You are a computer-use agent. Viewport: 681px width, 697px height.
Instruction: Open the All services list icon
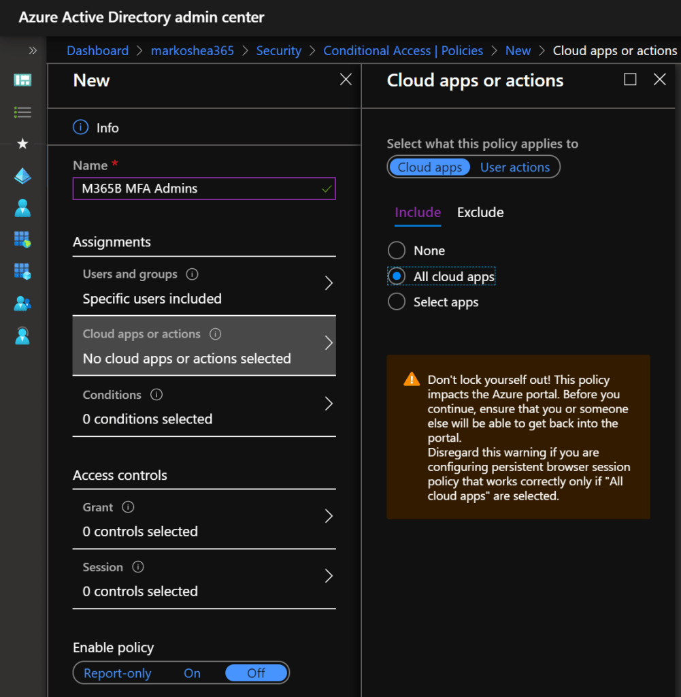[x=22, y=112]
